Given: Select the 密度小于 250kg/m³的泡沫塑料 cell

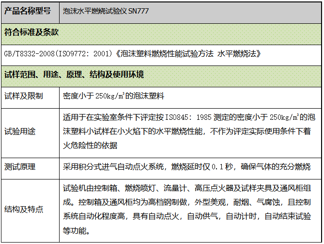Looking at the screenshot, I should click(x=114, y=96).
